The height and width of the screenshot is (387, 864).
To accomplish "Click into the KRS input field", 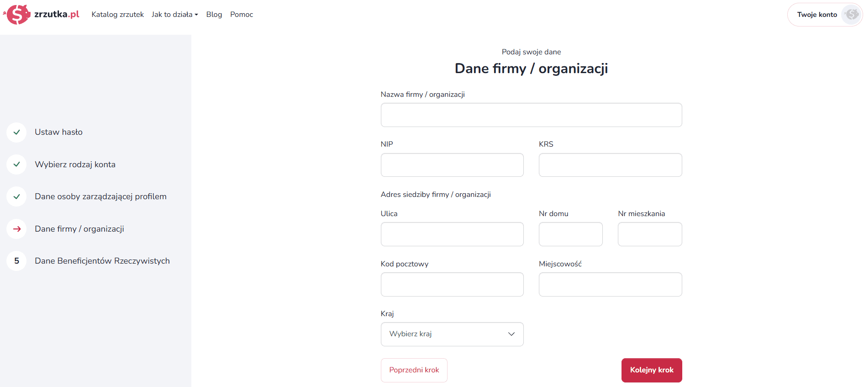I will tap(611, 165).
